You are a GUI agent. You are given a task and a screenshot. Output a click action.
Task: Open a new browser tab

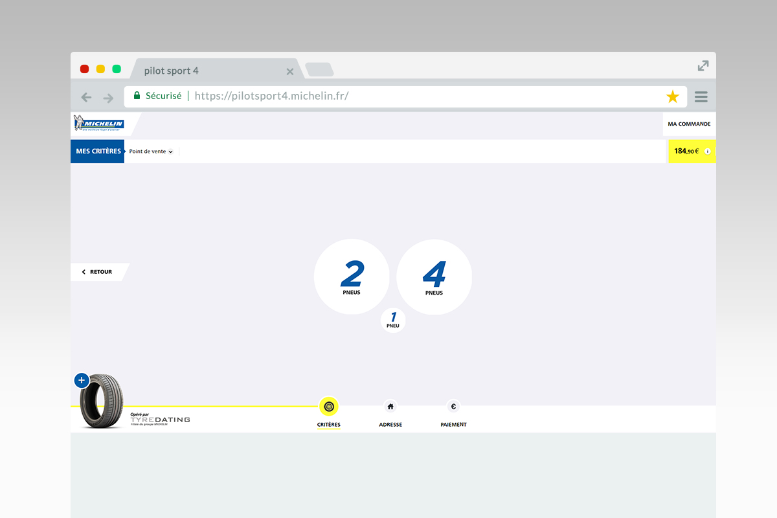[319, 69]
